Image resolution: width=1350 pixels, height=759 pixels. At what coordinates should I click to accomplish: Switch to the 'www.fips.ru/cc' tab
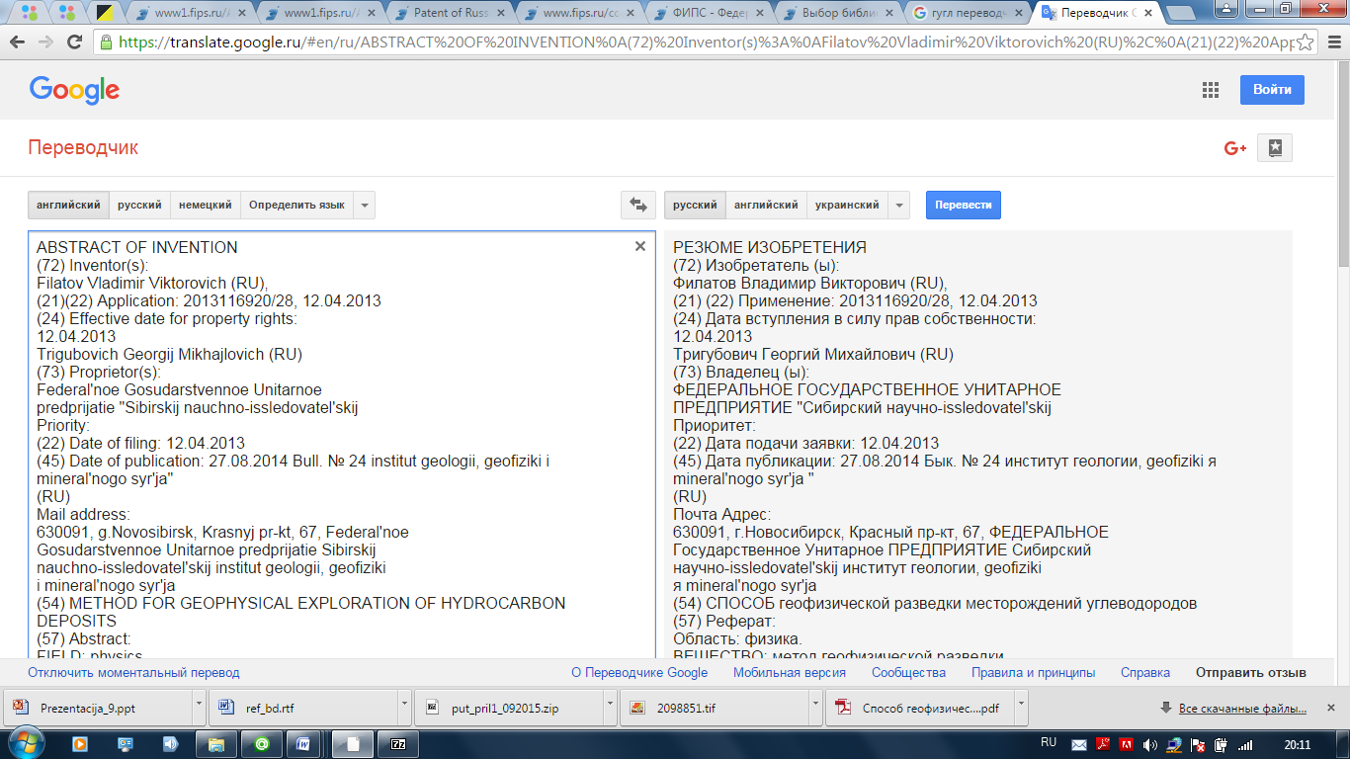(581, 14)
